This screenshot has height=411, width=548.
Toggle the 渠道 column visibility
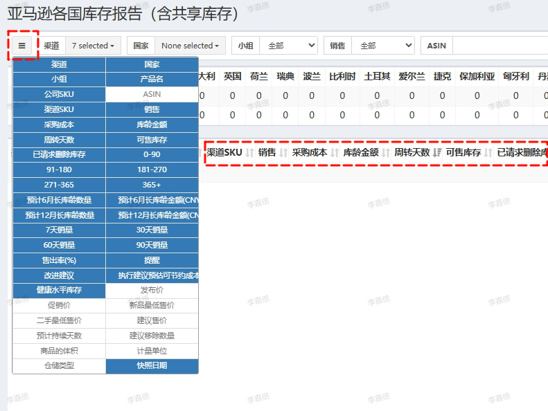59,64
